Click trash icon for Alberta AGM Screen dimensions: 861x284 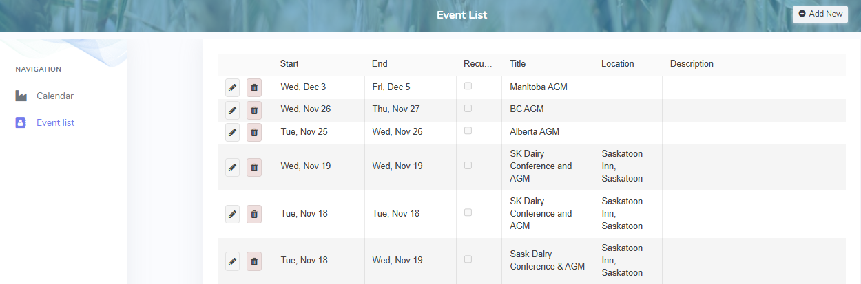pos(254,131)
